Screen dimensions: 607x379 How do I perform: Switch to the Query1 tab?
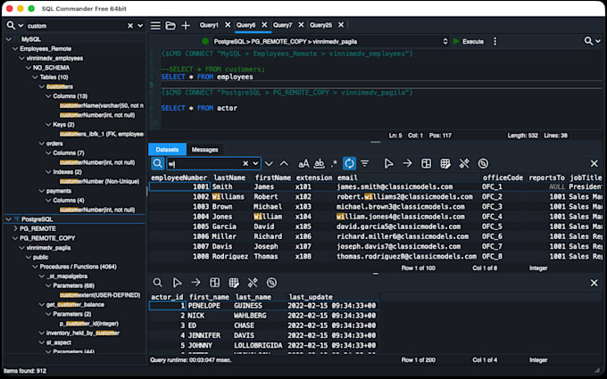click(209, 25)
